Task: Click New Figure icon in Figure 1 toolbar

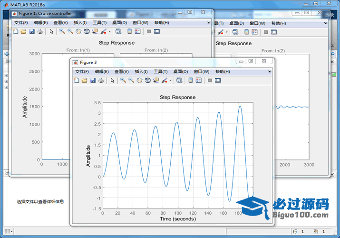Action: pyautogui.click(x=15, y=31)
